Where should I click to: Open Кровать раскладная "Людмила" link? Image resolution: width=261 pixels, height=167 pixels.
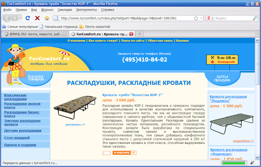point(228,98)
